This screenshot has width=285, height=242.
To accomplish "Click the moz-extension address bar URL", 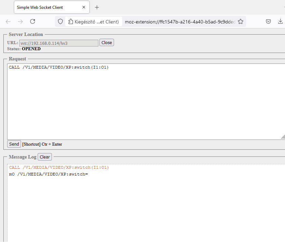I will click(x=180, y=22).
